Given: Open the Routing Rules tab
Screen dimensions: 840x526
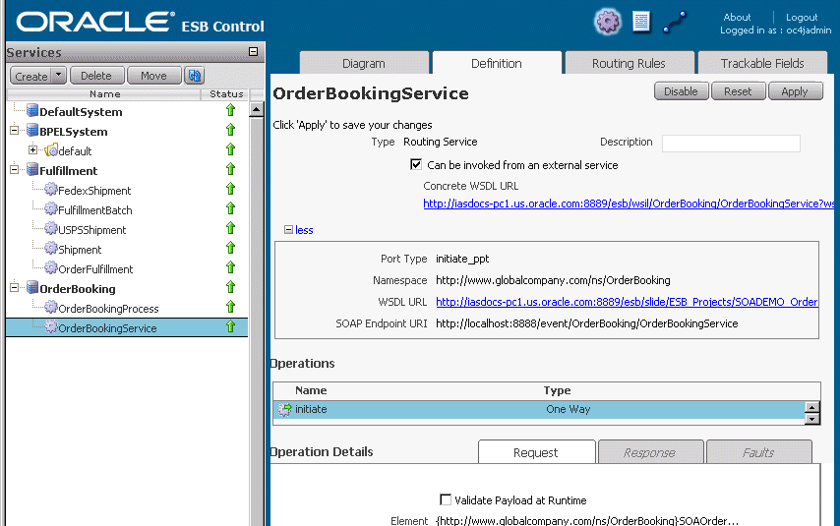Looking at the screenshot, I should point(629,63).
